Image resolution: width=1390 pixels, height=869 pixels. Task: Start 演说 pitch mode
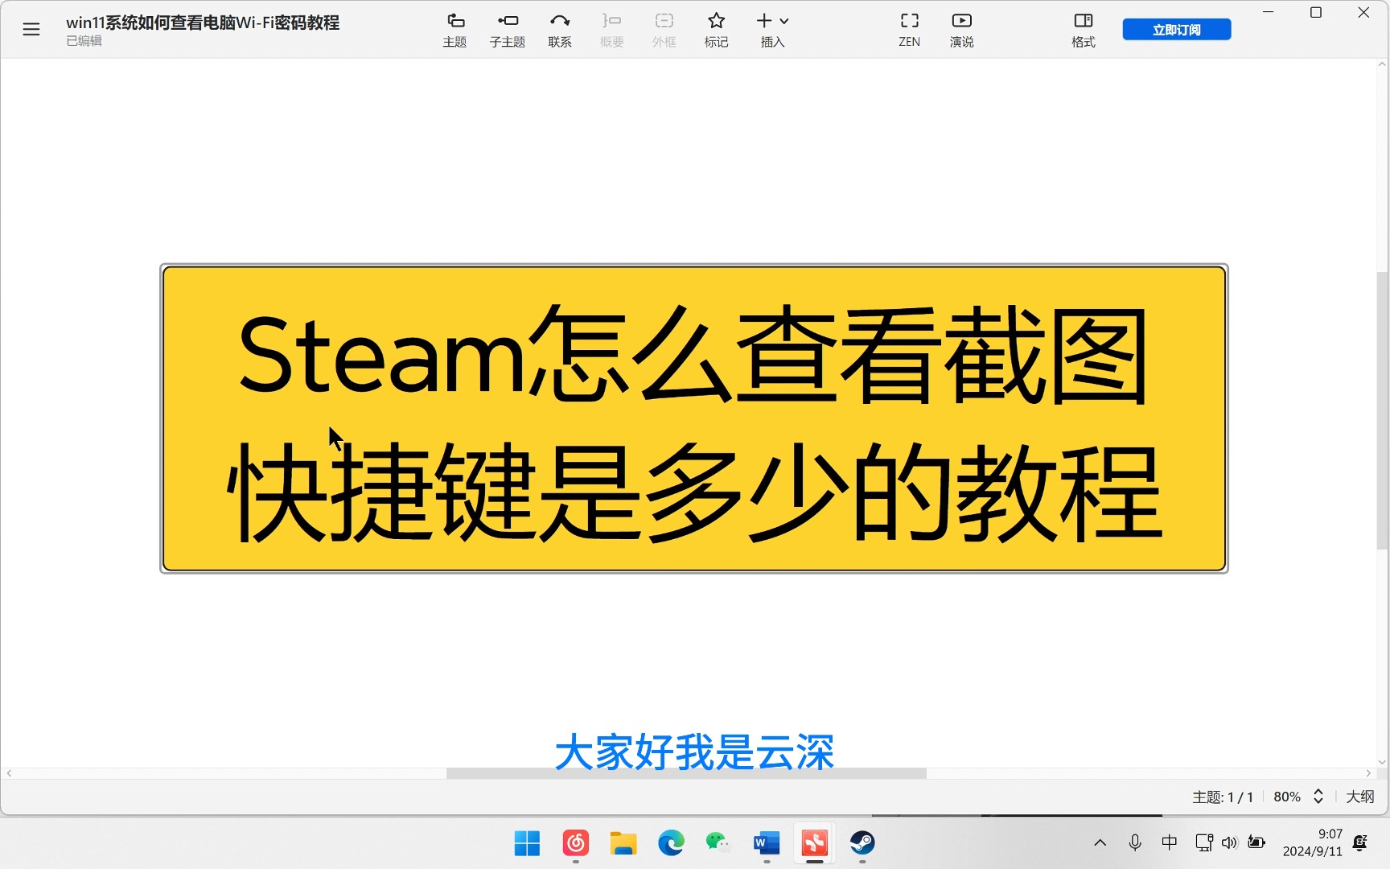tap(962, 30)
